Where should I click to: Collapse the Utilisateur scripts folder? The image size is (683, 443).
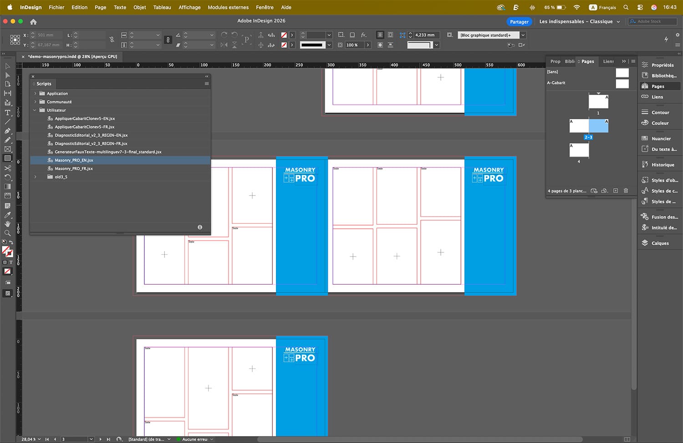pyautogui.click(x=35, y=110)
